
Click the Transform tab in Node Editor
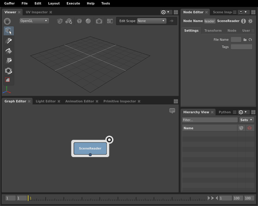coord(213,31)
